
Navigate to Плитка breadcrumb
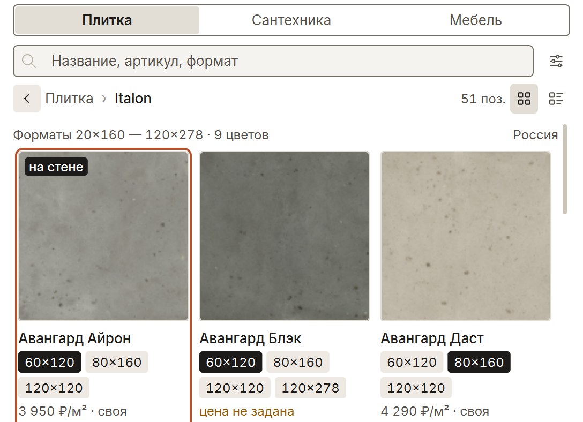coord(69,99)
